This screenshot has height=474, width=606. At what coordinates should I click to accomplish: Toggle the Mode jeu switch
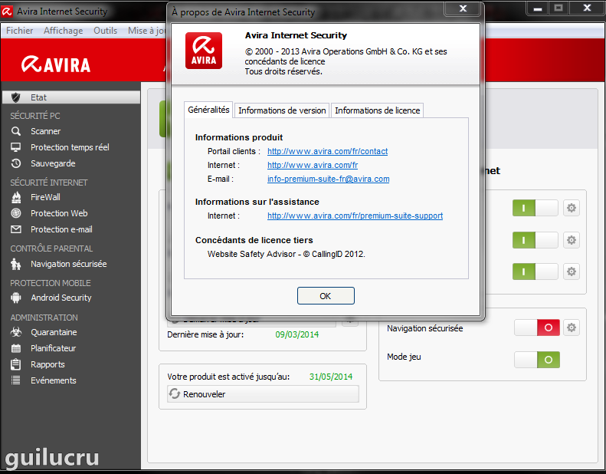[537, 360]
